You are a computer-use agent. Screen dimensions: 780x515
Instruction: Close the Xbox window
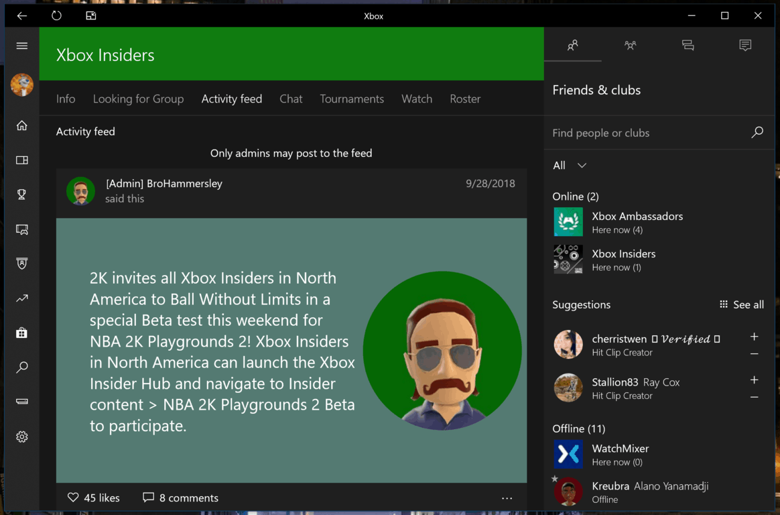coord(758,16)
